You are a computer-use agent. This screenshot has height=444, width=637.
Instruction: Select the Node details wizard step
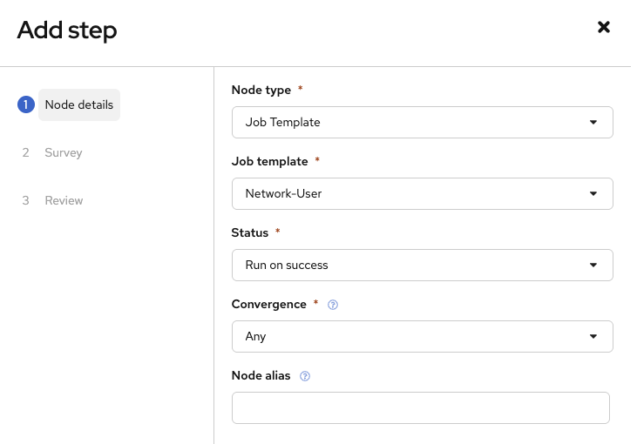click(x=79, y=104)
